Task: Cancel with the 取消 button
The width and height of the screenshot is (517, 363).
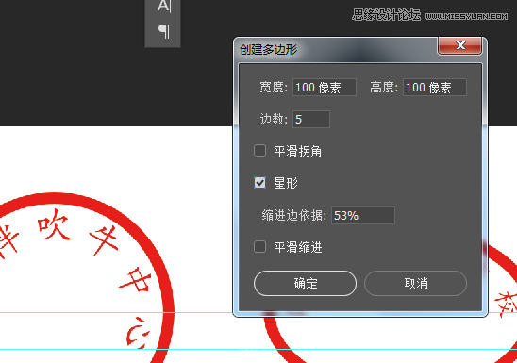Action: click(x=415, y=283)
